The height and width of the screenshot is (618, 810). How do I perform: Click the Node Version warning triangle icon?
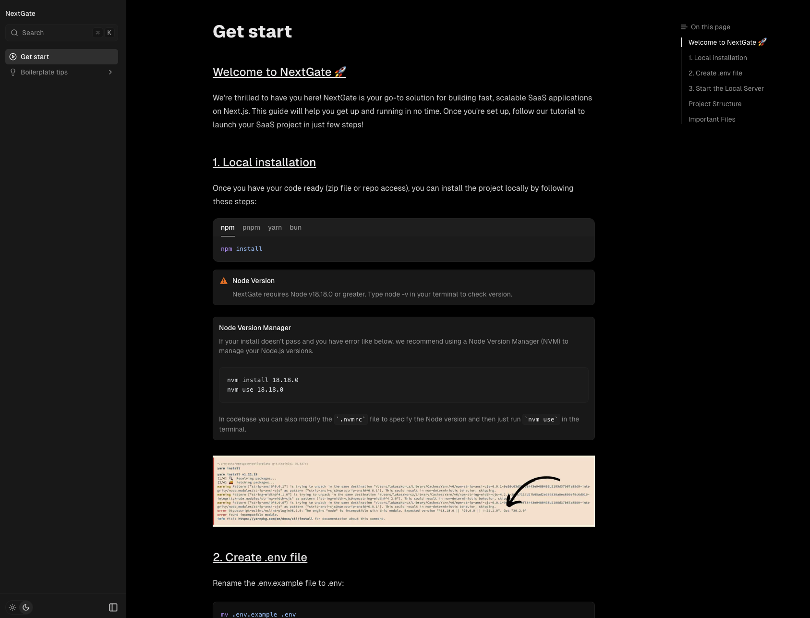pos(224,281)
